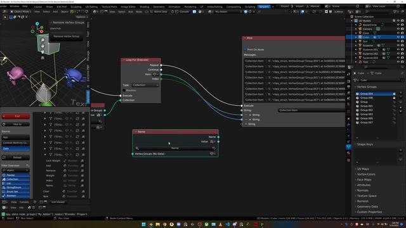Switch to the Serpens workspace tab
This screenshot has width=406, height=228.
[264, 7]
